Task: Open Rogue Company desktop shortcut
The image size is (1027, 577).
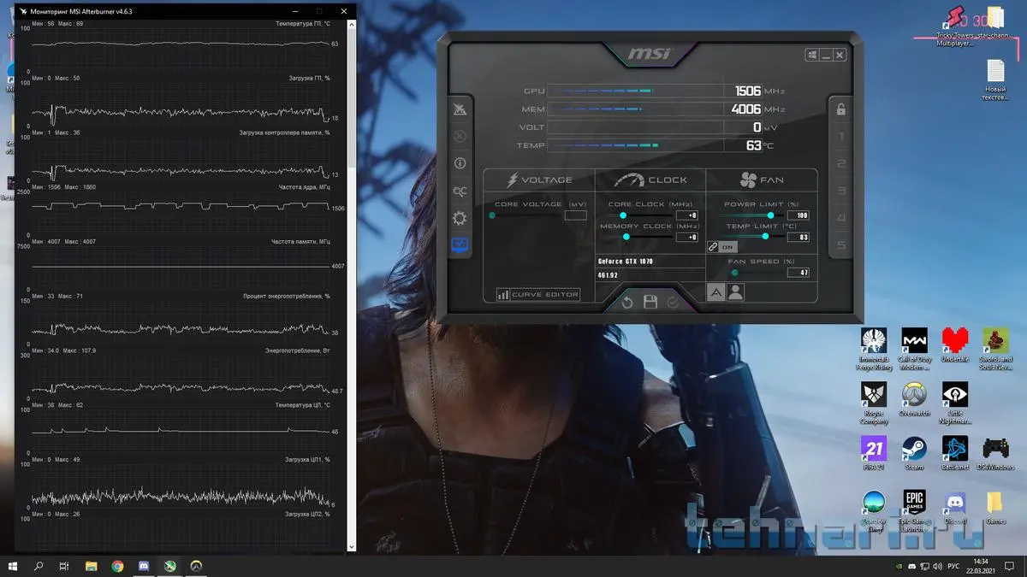Action: [x=874, y=403]
